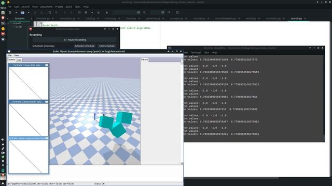
Task: Open the Build menu in Geany
Action: coord(69,7)
